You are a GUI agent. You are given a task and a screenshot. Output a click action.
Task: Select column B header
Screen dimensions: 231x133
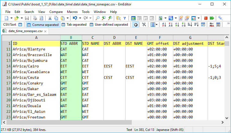click(71, 38)
